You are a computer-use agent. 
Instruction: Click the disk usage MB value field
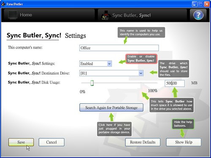point(175,83)
